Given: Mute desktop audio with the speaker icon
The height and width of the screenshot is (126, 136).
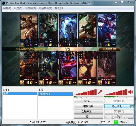Looking at the screenshot, I should tap(131, 92).
